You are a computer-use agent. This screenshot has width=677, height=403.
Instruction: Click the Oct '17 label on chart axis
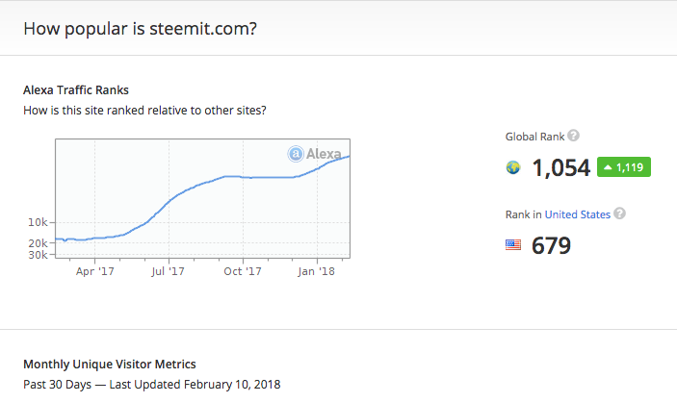pyautogui.click(x=243, y=271)
